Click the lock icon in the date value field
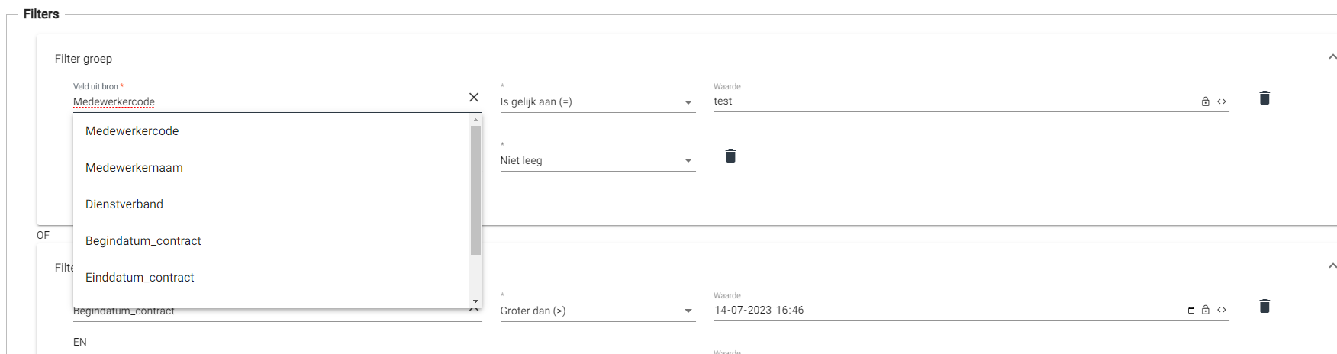 (x=1206, y=311)
